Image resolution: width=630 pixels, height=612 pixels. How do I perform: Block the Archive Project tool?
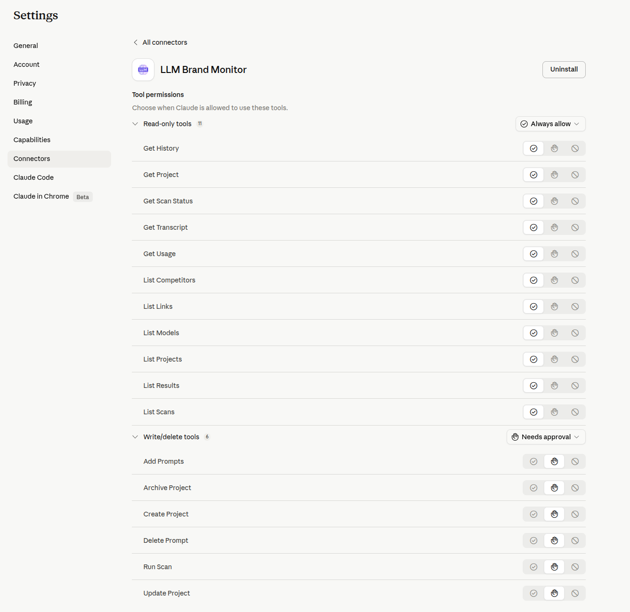pos(575,488)
